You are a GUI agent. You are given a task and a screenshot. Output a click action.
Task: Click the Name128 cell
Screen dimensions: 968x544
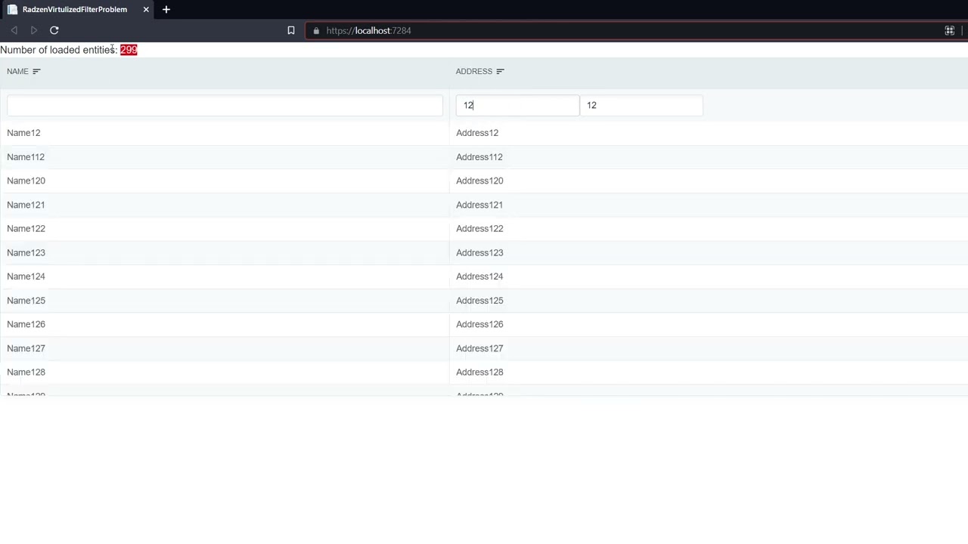tap(225, 372)
